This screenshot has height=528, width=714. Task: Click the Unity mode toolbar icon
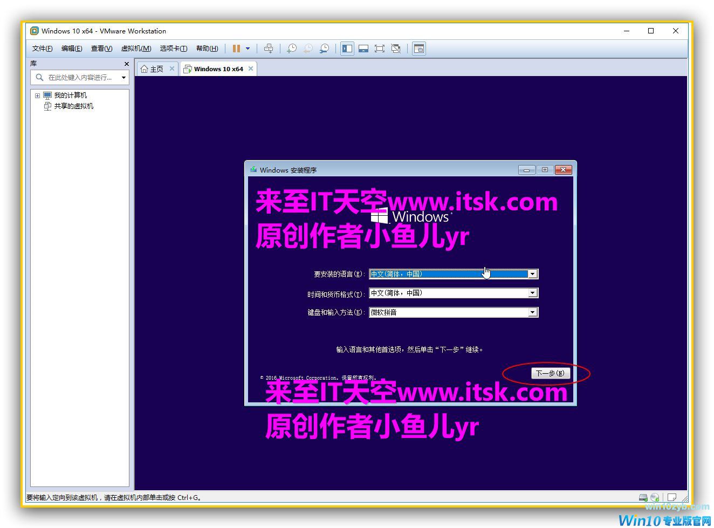(396, 49)
